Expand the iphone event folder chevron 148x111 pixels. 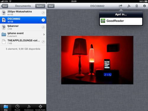tap(44, 34)
